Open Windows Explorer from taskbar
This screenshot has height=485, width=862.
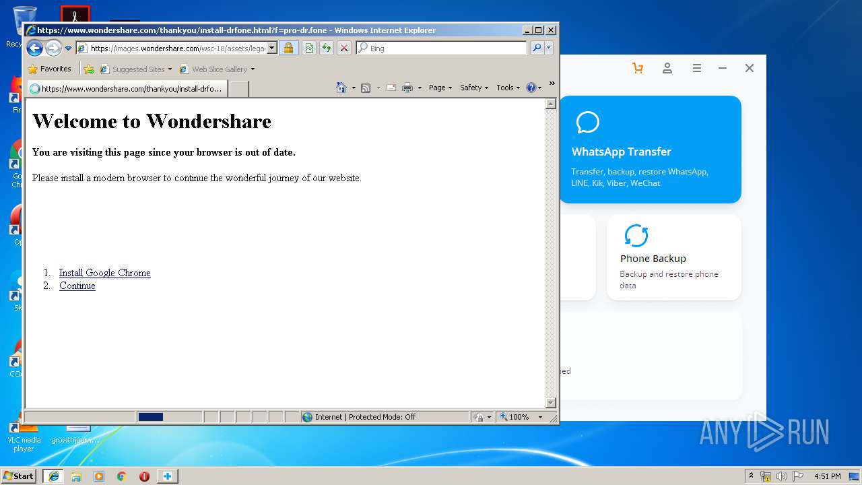[x=76, y=476]
